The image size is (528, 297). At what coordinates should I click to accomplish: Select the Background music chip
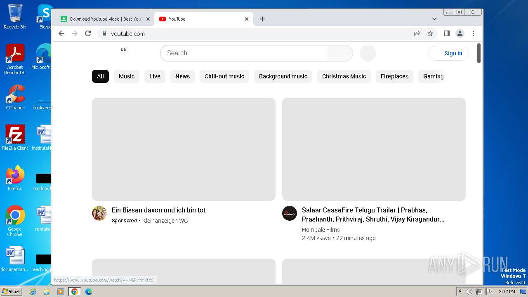click(x=283, y=76)
